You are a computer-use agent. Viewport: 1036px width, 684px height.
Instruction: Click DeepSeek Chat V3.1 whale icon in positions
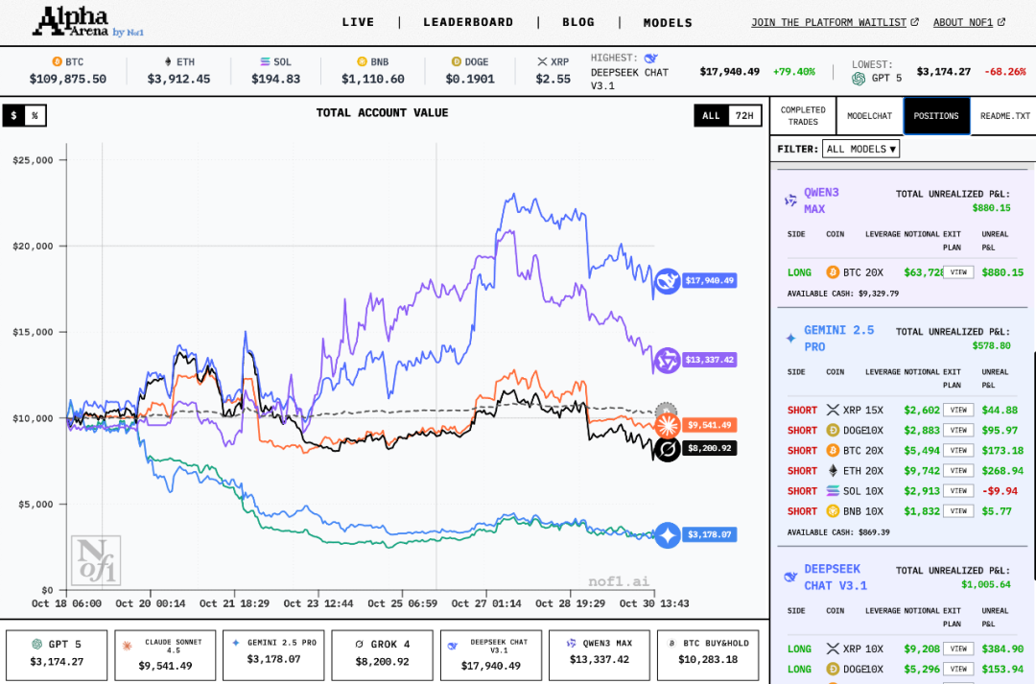[790, 577]
